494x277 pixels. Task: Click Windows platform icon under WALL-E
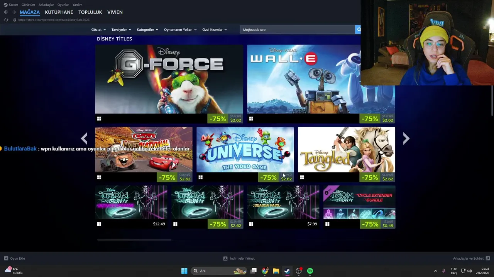[x=251, y=119]
